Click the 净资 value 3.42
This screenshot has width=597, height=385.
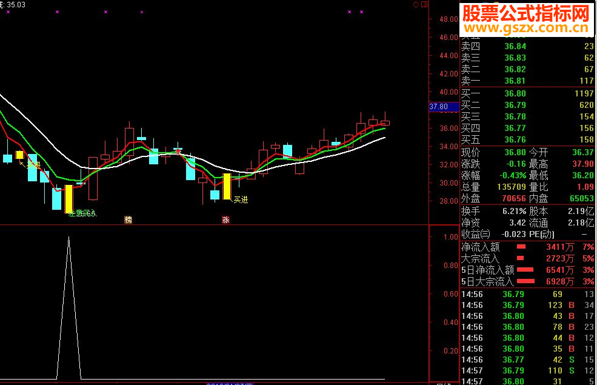[518, 223]
